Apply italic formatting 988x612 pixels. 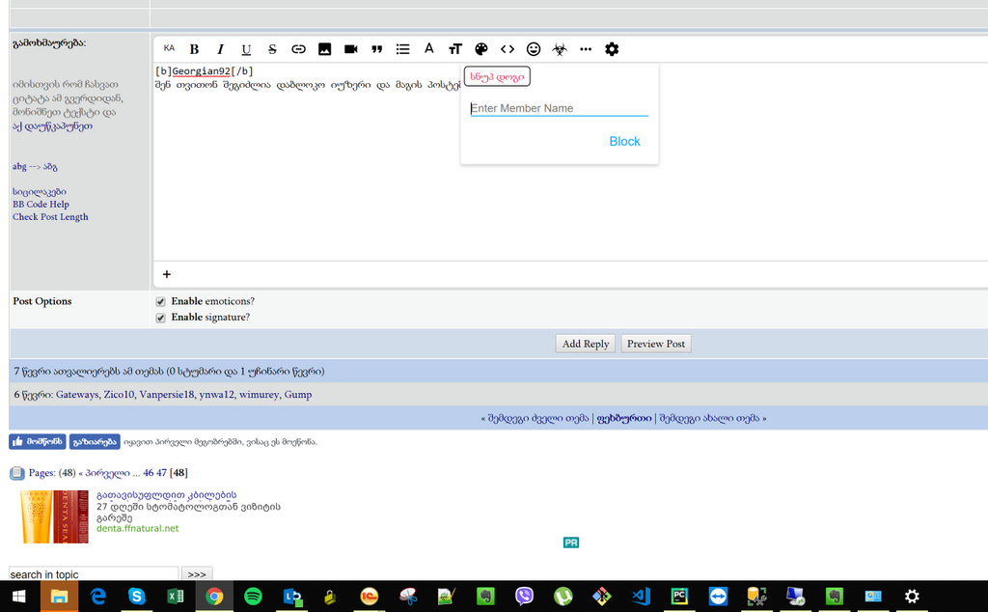220,49
